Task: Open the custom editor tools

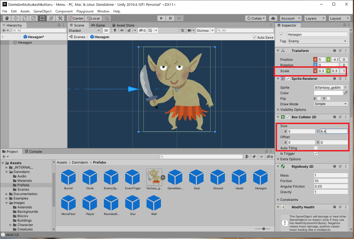Action: coord(60,18)
